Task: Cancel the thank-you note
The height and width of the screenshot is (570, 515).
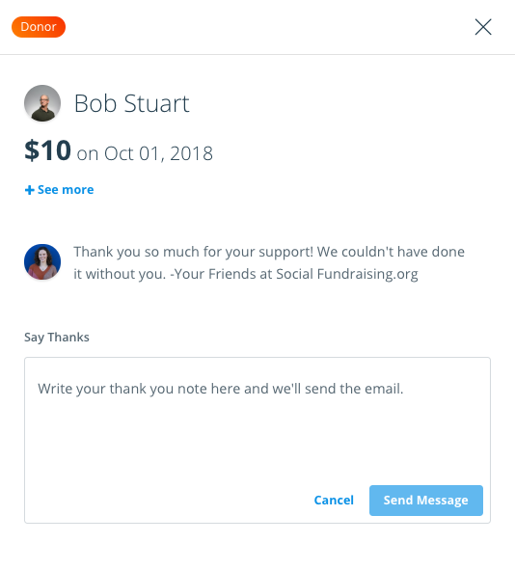Action: [334, 501]
